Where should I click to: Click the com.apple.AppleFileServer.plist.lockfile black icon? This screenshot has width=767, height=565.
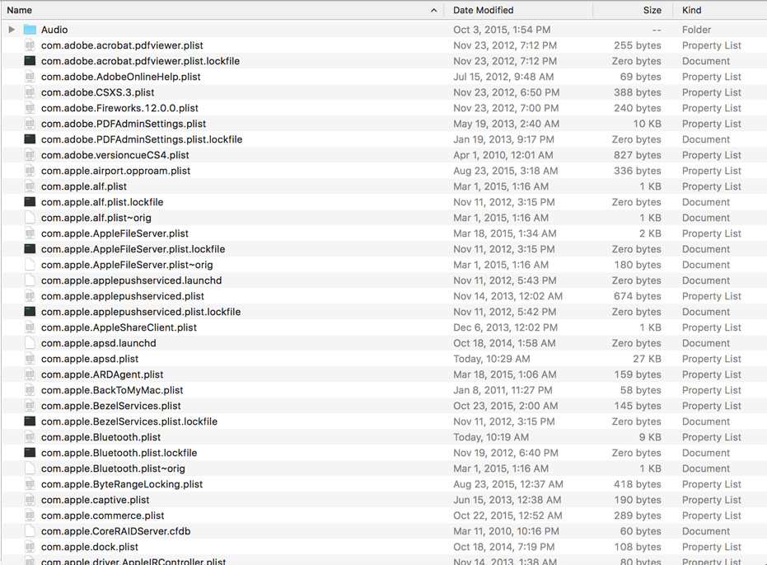coord(30,249)
